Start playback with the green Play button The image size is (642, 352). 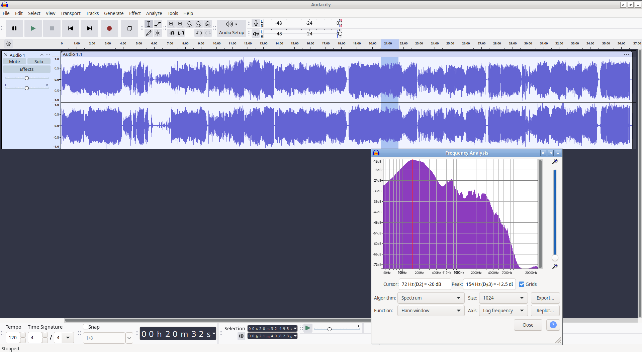(x=33, y=28)
